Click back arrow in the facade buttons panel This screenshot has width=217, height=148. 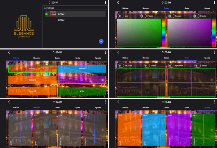click(x=9, y=52)
